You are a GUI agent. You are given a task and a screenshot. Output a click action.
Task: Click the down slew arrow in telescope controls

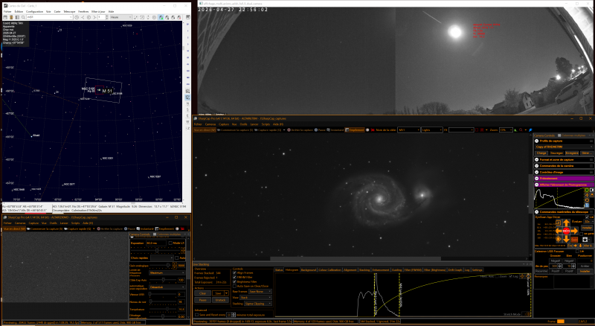566,239
